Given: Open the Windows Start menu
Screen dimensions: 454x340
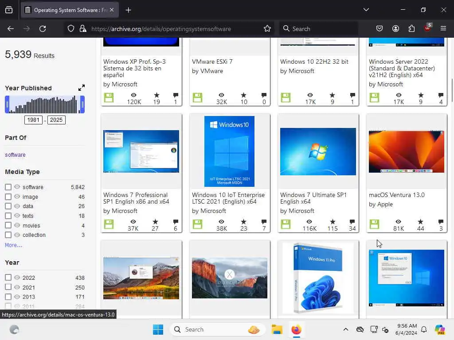Looking at the screenshot, I should point(158,329).
